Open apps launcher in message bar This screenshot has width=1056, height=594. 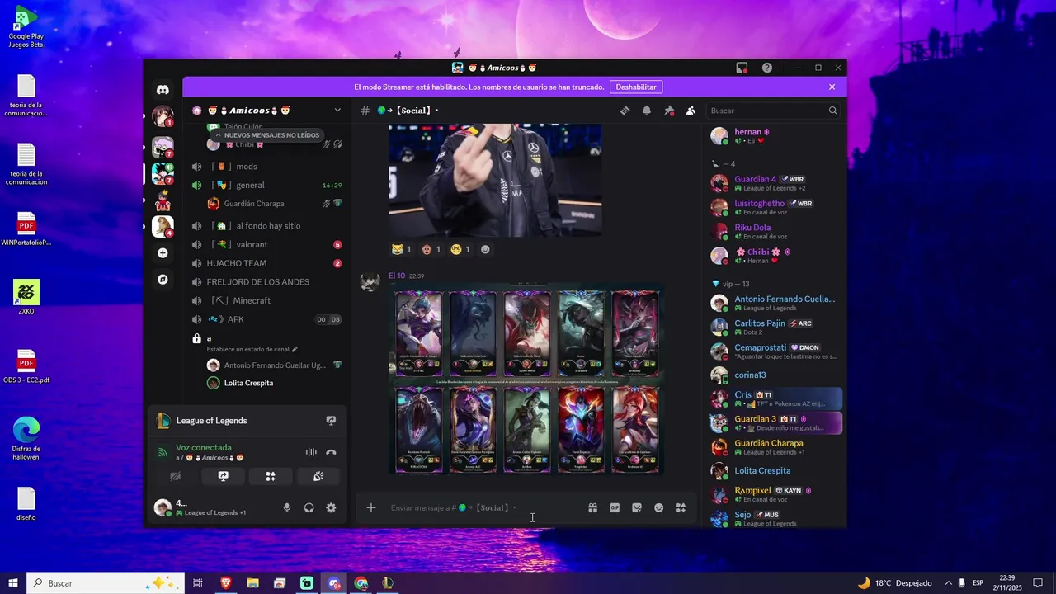pos(681,508)
